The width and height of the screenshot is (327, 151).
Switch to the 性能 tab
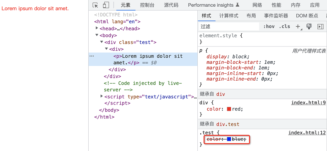[x=276, y=5]
